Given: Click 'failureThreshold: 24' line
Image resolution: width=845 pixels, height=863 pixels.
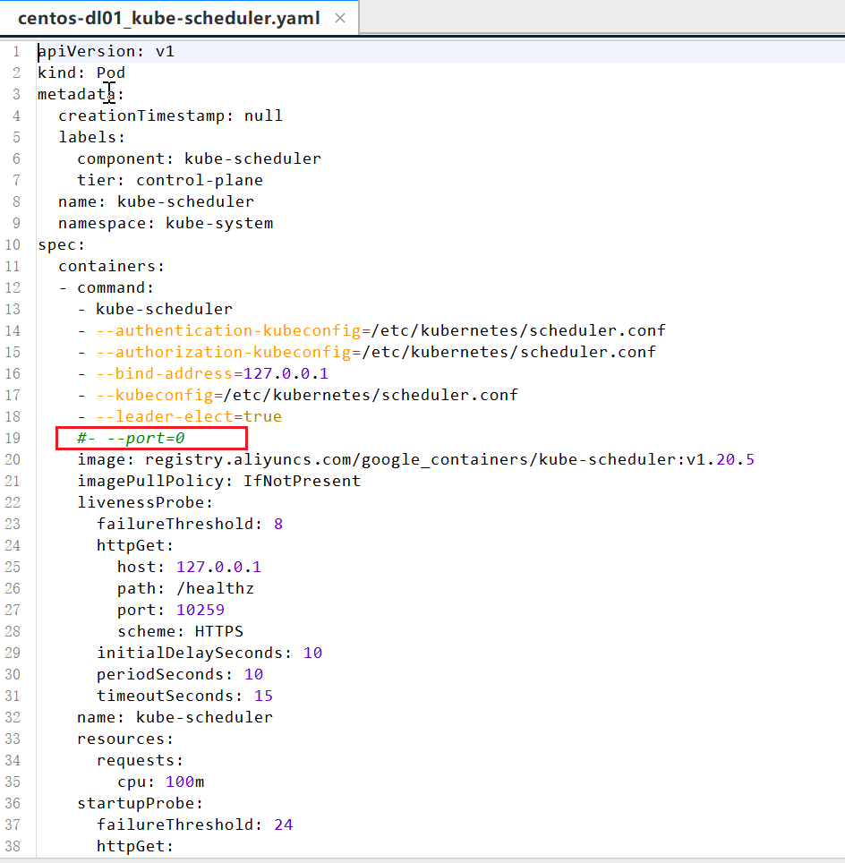Looking at the screenshot, I should click(195, 824).
